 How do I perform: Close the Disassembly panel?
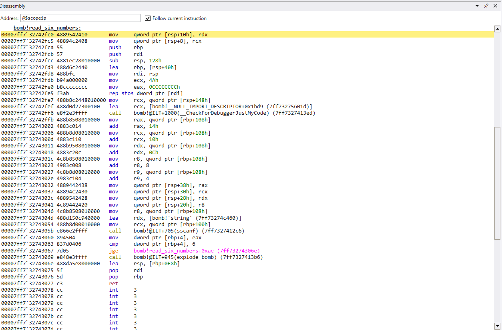495,6
